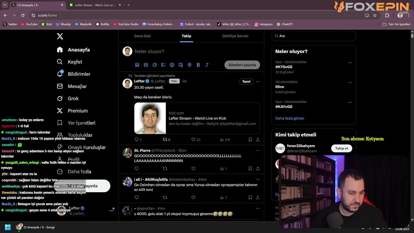This screenshot has width=414, height=233.
Task: Reply to Lefter's 20.30 yayın saati post
Action: point(136,139)
